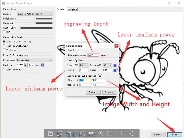Click the White Clip slider handle
Image resolution: width=184 pixels, height=138 pixels.
(x=20, y=28)
